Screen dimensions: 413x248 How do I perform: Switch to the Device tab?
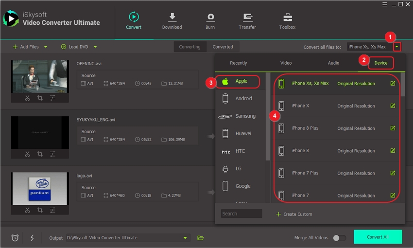pos(380,63)
